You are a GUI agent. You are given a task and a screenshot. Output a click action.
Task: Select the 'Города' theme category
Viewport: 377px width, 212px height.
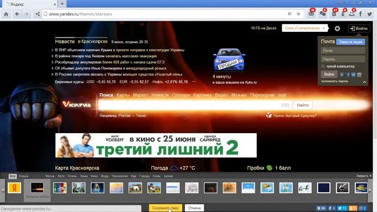tap(144, 176)
